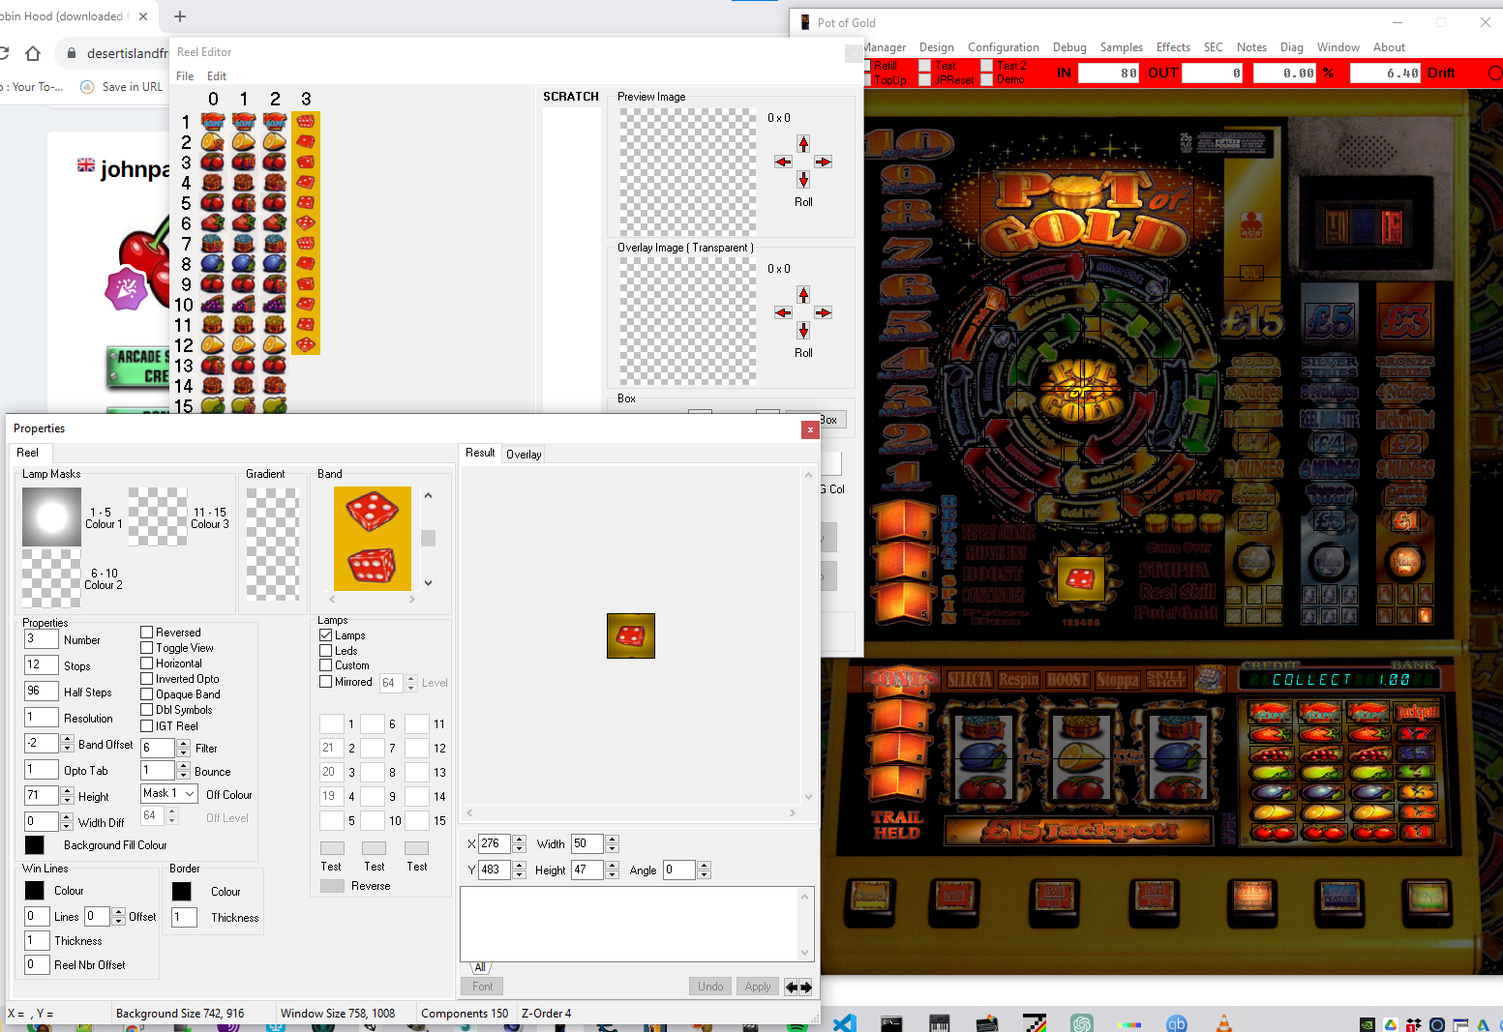Click the X position spinner arrows
The width and height of the screenshot is (1503, 1032).
(520, 843)
